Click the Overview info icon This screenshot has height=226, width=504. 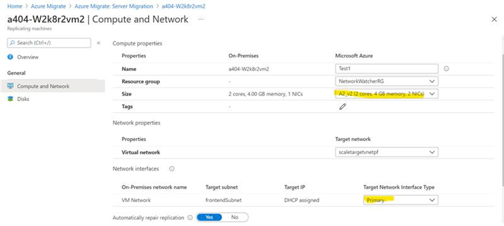10,57
